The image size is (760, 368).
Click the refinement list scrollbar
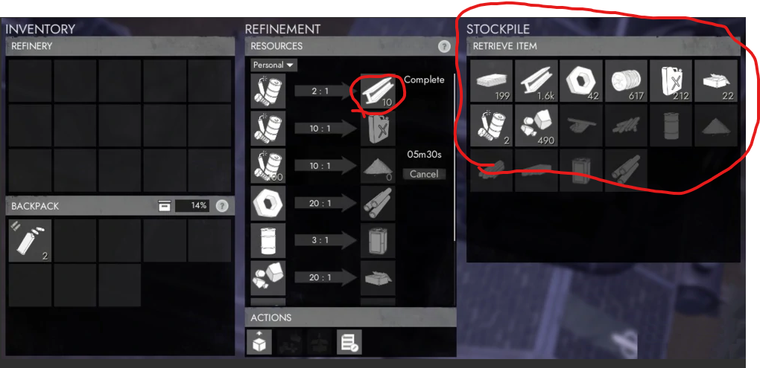point(455,157)
